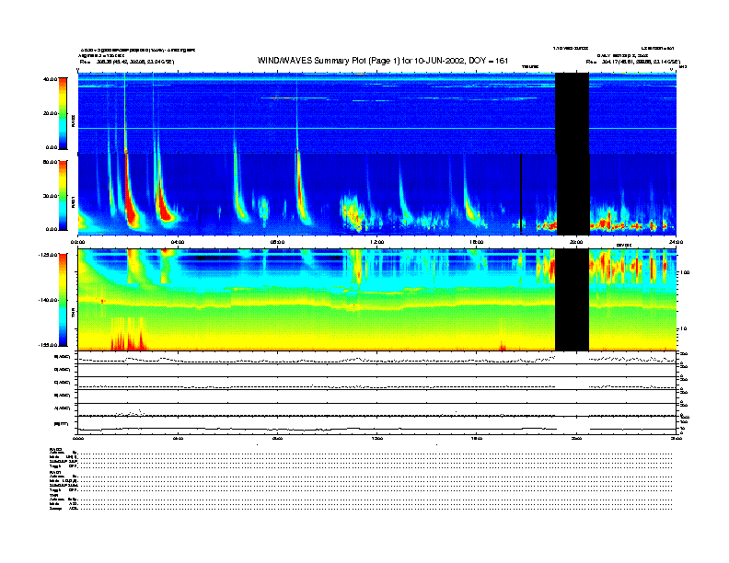Click the black data gap in RAD2 spectrogram
Viewport: 729px width, 563px height.
[572, 113]
